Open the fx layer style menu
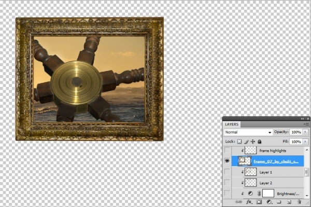311x207 pixels. tap(249, 202)
